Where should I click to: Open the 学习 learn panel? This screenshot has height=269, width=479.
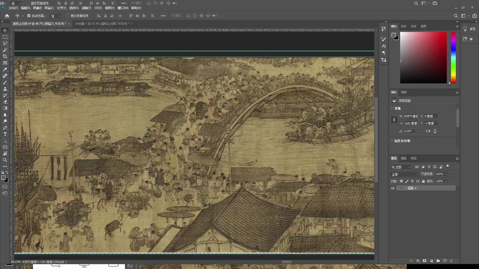pyautogui.click(x=469, y=29)
